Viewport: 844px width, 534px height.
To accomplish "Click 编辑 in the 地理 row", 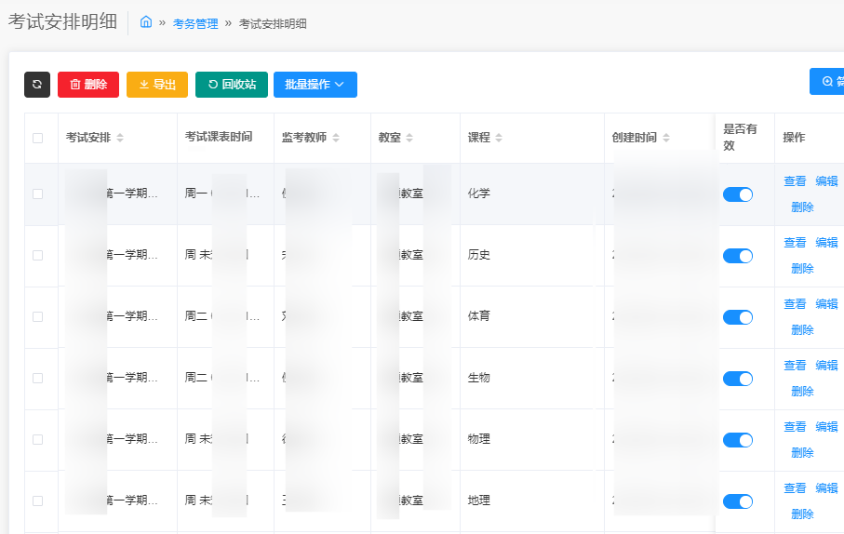I will 826,488.
